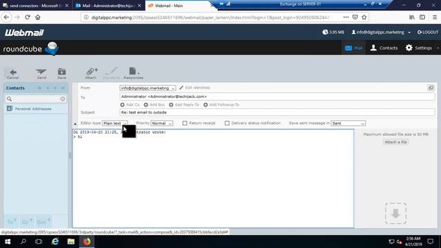Add a Followup-To field
Viewport: 441px width, 248px height.
pos(221,105)
